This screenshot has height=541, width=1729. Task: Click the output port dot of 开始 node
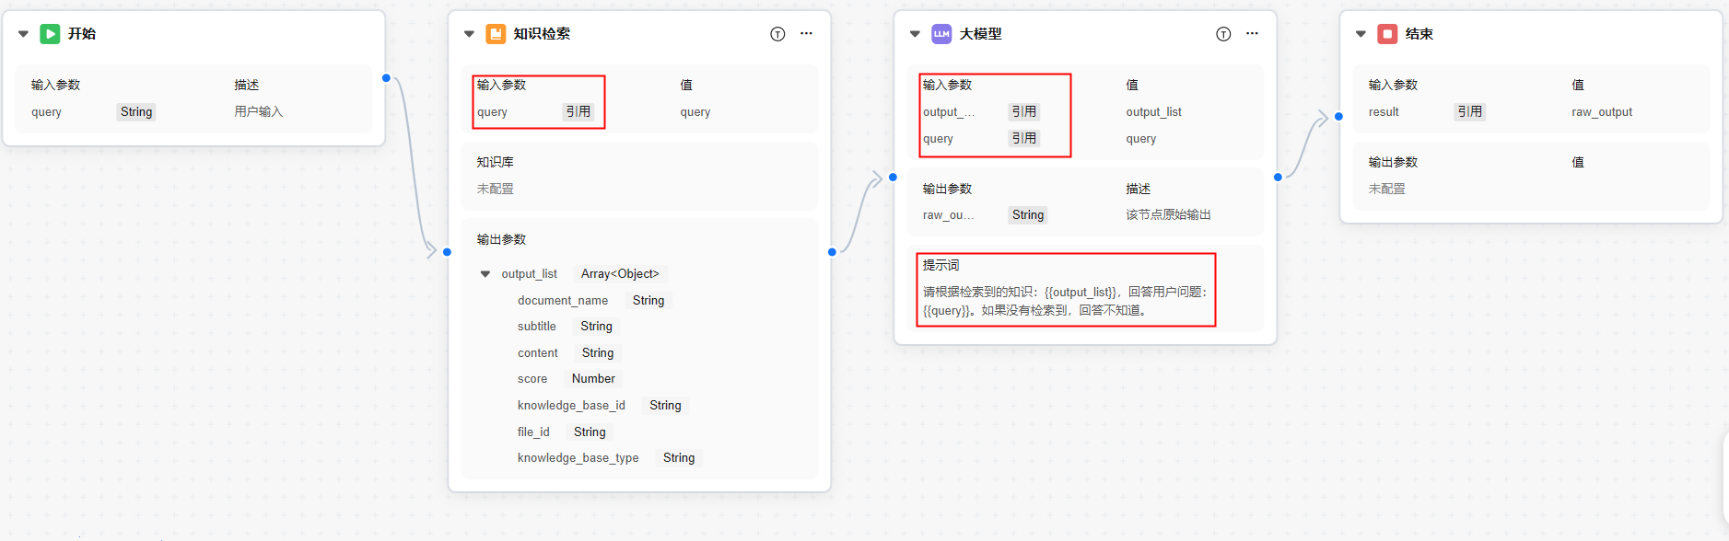(386, 78)
